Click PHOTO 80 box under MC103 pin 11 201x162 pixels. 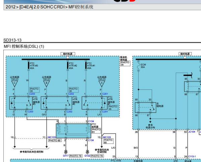coord(55,140)
